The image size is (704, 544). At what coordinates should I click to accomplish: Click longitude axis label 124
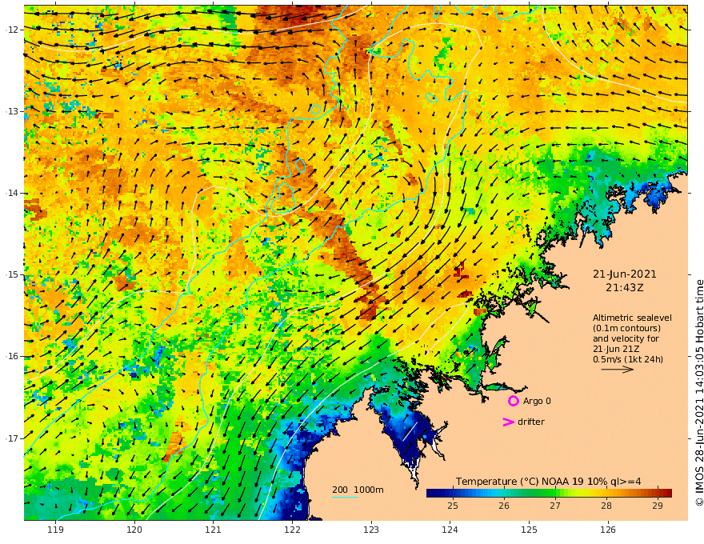point(450,530)
